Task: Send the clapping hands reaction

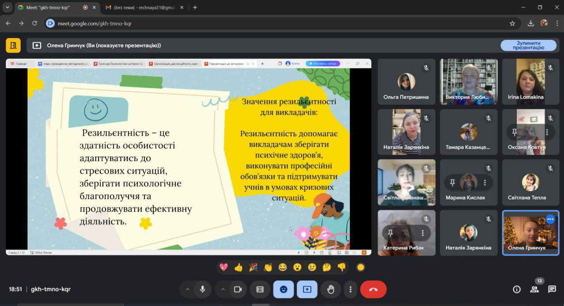Action: [268, 267]
